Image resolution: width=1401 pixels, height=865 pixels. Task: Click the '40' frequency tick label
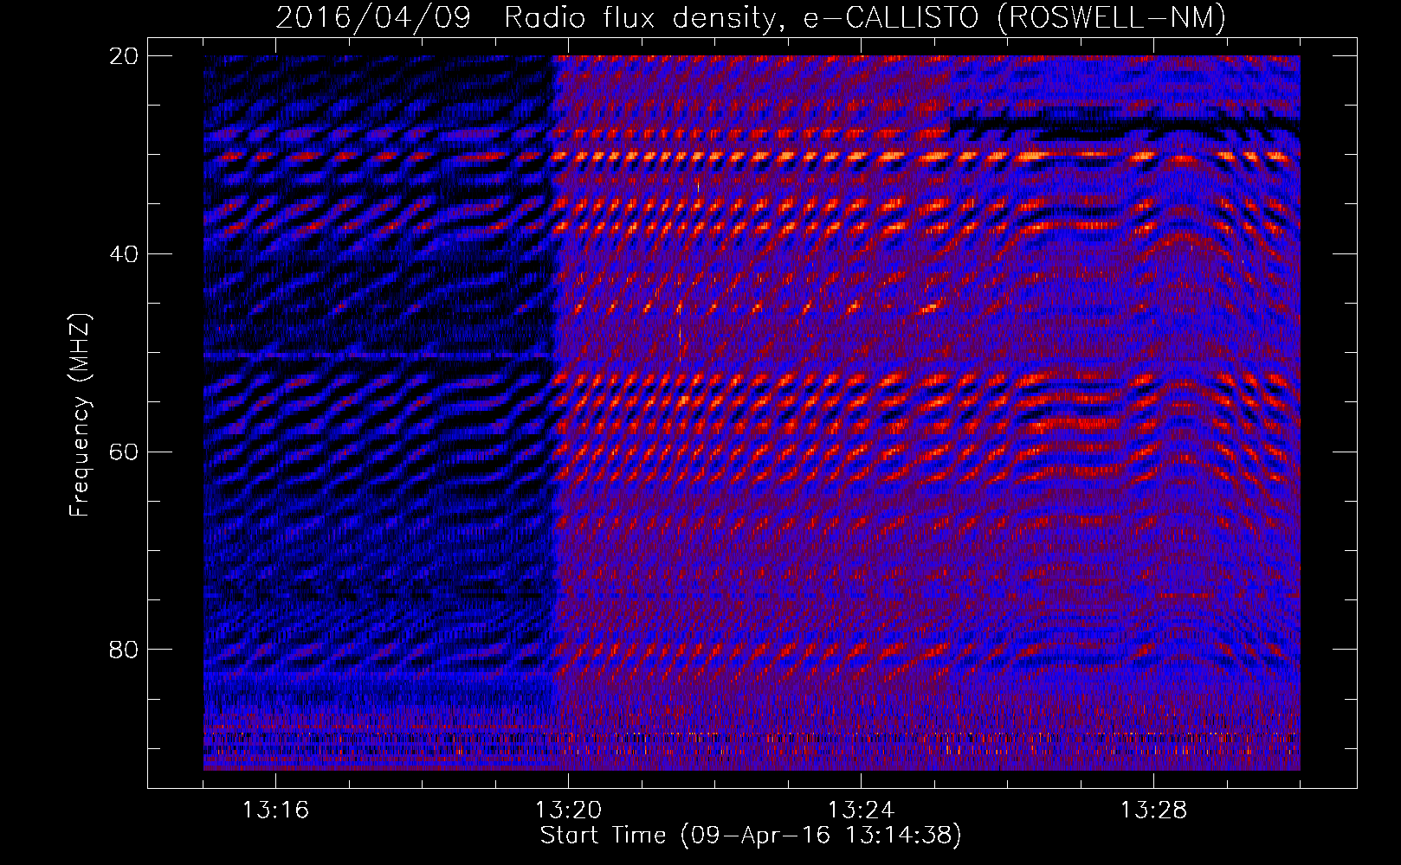click(x=123, y=254)
